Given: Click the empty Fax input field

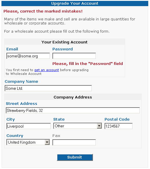Looking at the screenshot, I should pos(74,142).
